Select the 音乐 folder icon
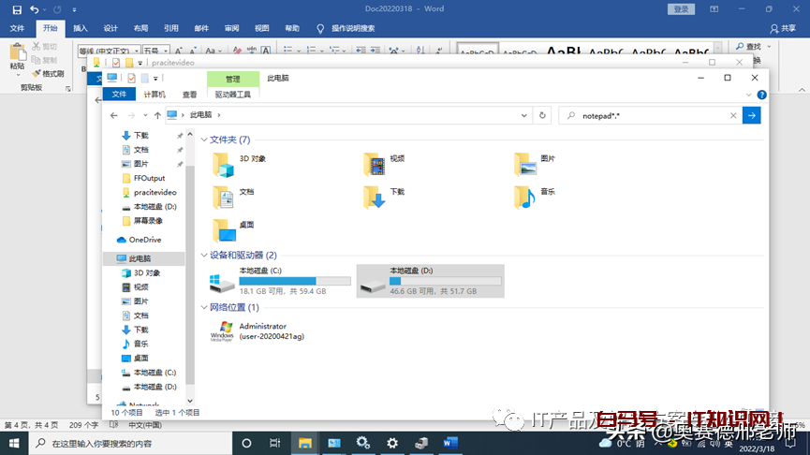Image resolution: width=810 pixels, height=455 pixels. pyautogui.click(x=524, y=197)
